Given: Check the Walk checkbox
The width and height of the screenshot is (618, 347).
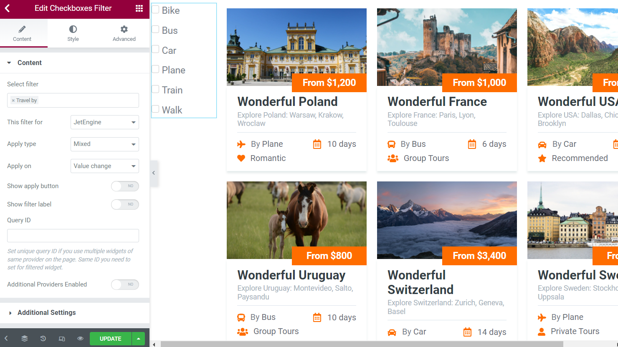Looking at the screenshot, I should (x=155, y=109).
